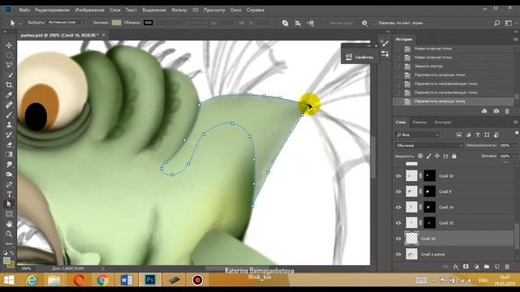Hide layer Слой 9

coord(399,191)
